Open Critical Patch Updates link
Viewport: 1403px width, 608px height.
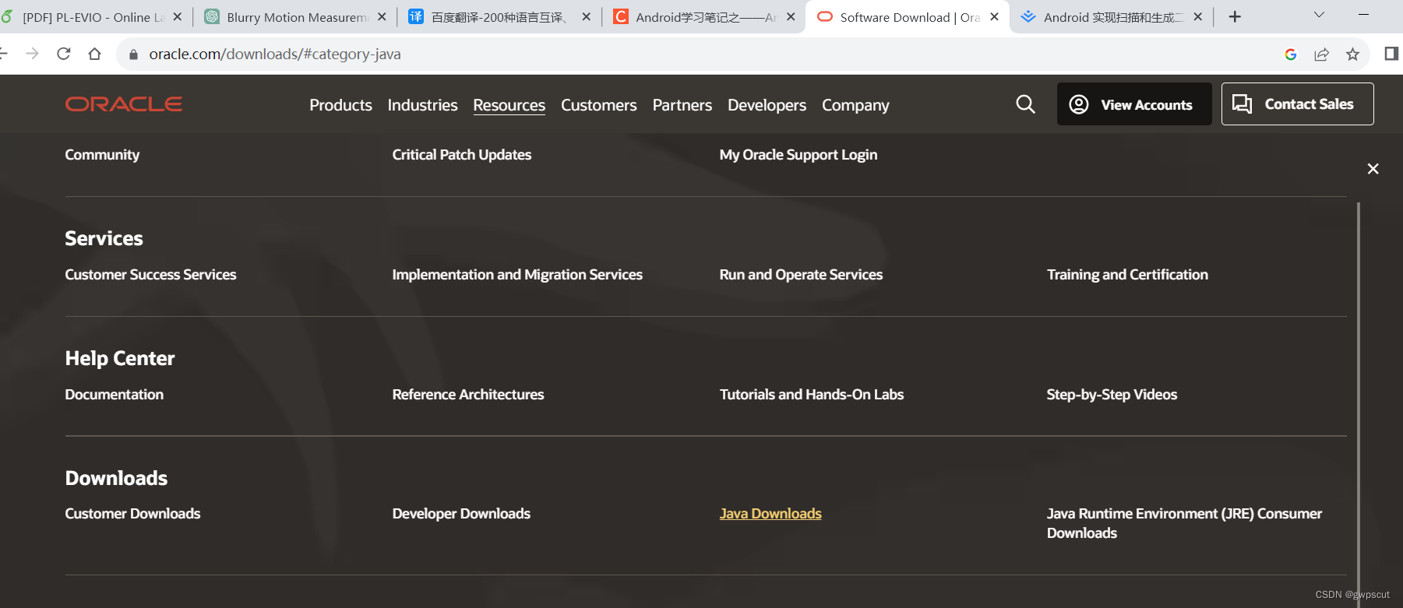[x=462, y=155]
